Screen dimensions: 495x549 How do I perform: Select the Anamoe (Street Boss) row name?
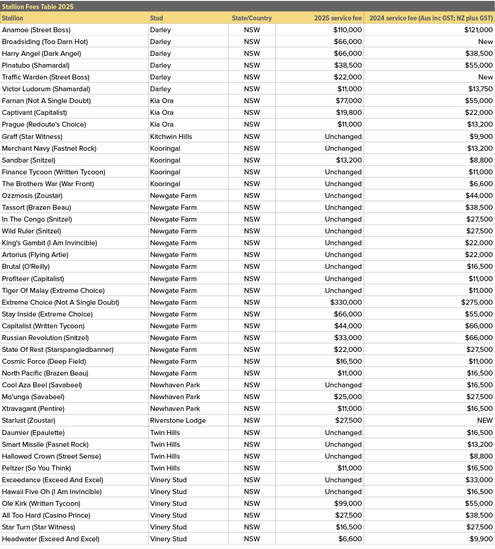click(x=36, y=30)
